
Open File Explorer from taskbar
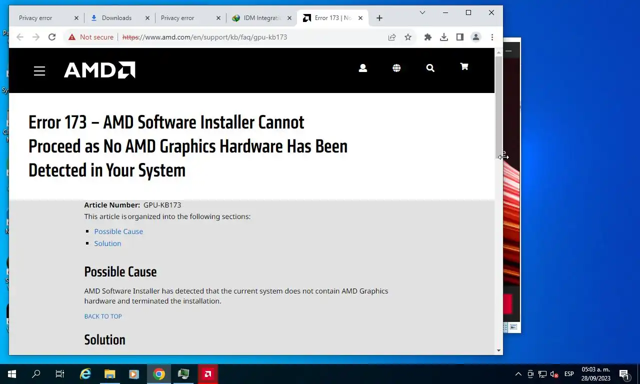(x=109, y=374)
